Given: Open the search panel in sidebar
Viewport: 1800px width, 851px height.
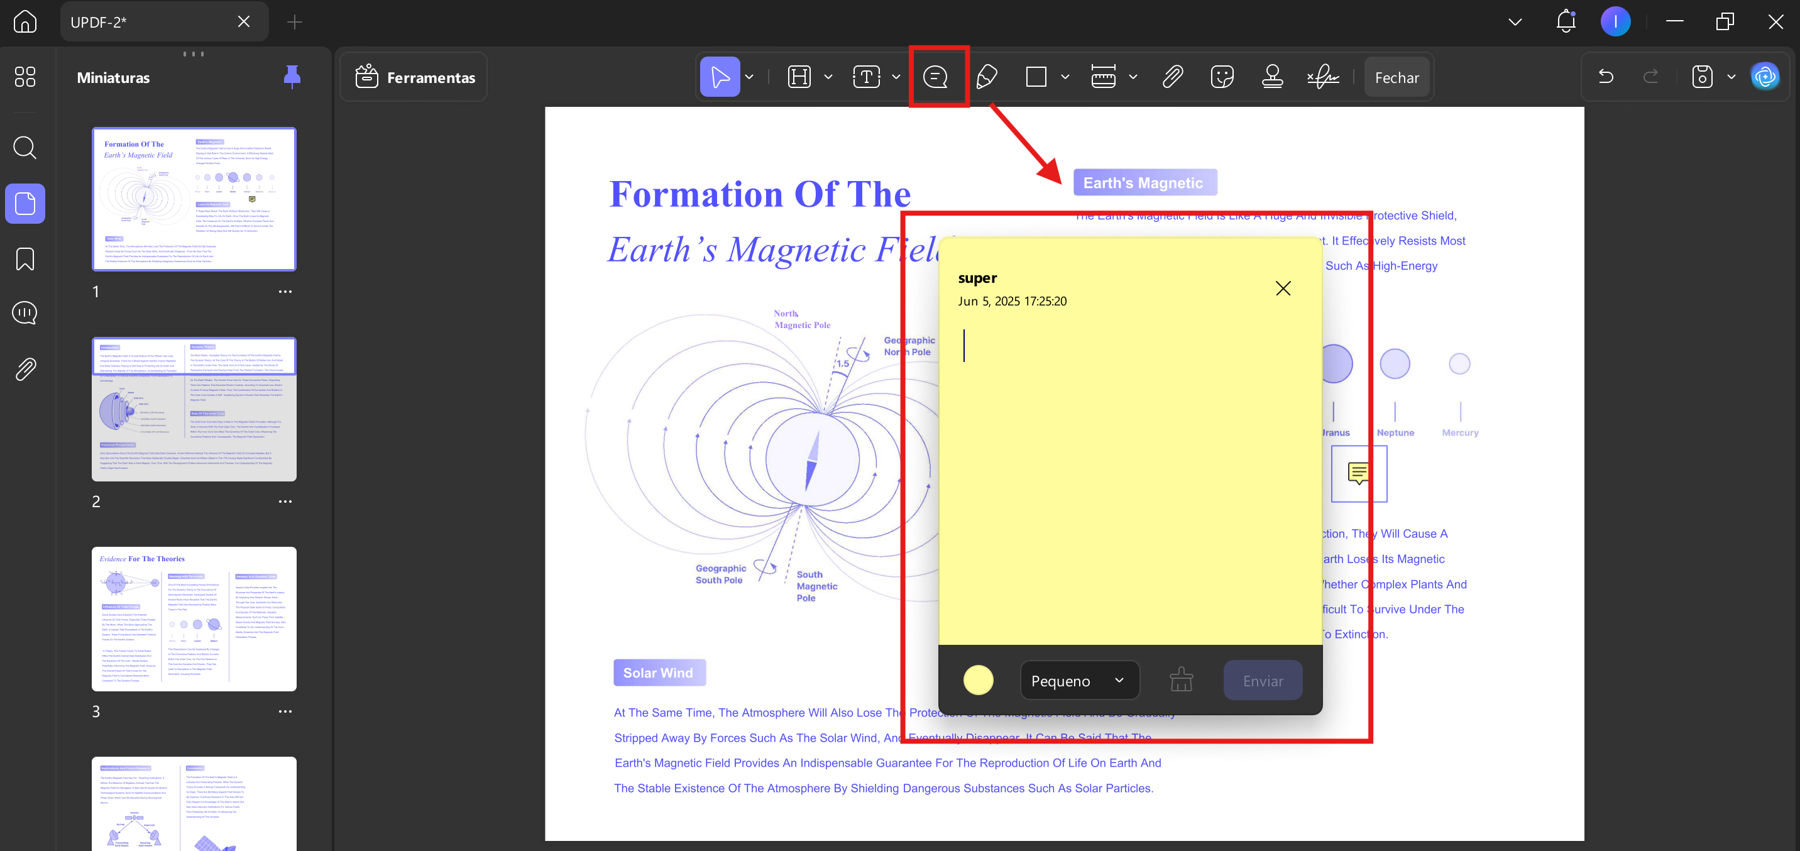Looking at the screenshot, I should click(x=25, y=148).
